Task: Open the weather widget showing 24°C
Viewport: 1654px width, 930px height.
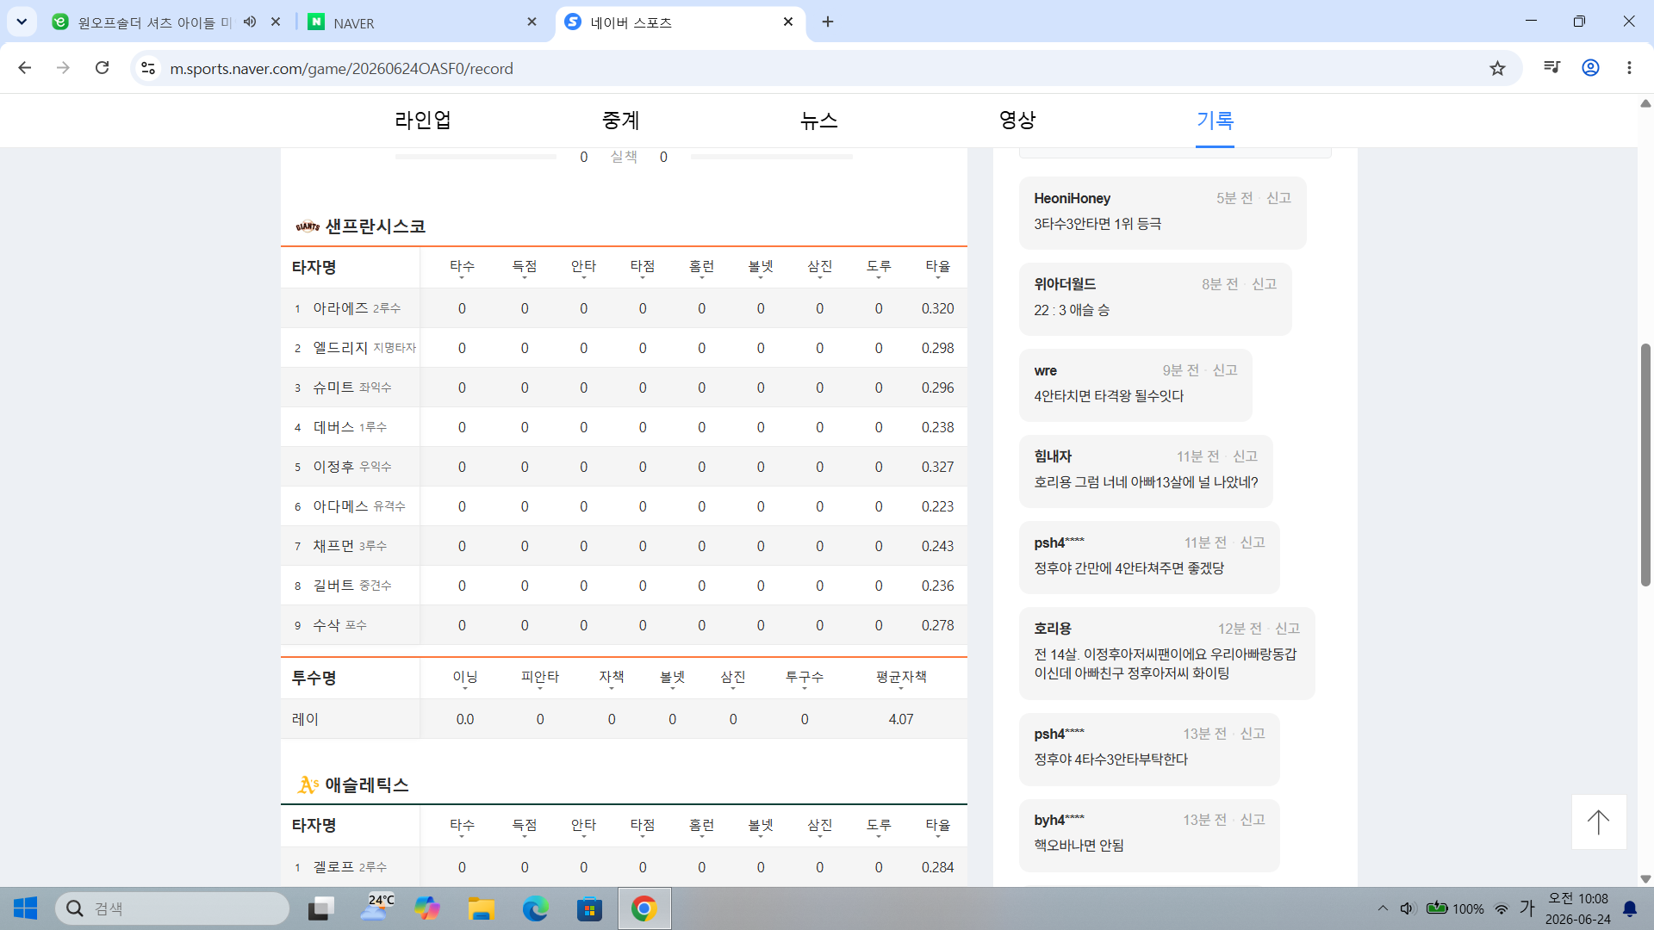Action: (x=376, y=908)
